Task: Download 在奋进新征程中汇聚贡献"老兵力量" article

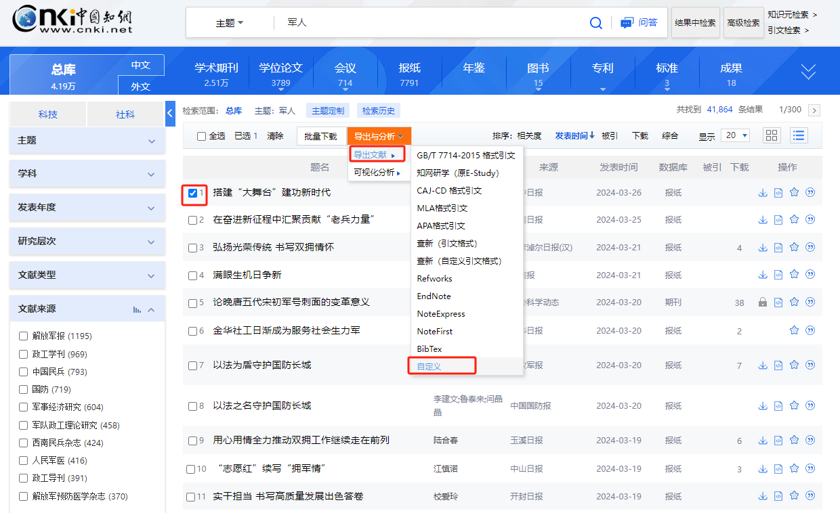Action: click(x=763, y=220)
